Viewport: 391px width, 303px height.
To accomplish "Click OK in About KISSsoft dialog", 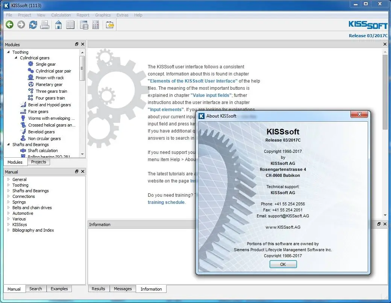I will point(283,264).
